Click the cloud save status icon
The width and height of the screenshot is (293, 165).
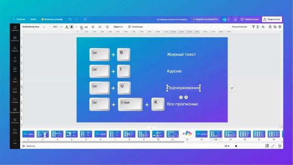pos(85,19)
